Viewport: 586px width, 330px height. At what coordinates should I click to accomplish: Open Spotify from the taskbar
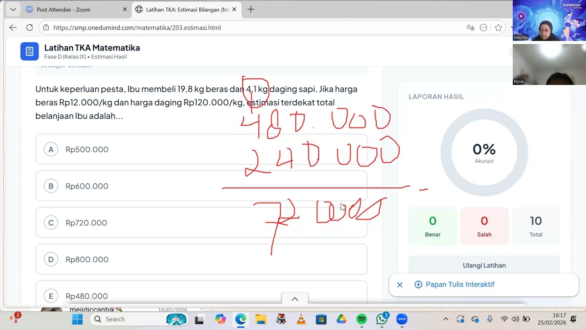362,319
